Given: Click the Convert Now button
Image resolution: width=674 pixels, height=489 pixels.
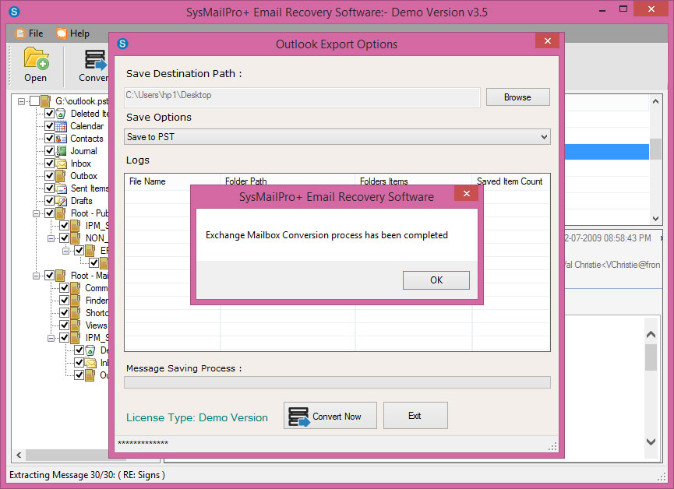Looking at the screenshot, I should (x=330, y=416).
